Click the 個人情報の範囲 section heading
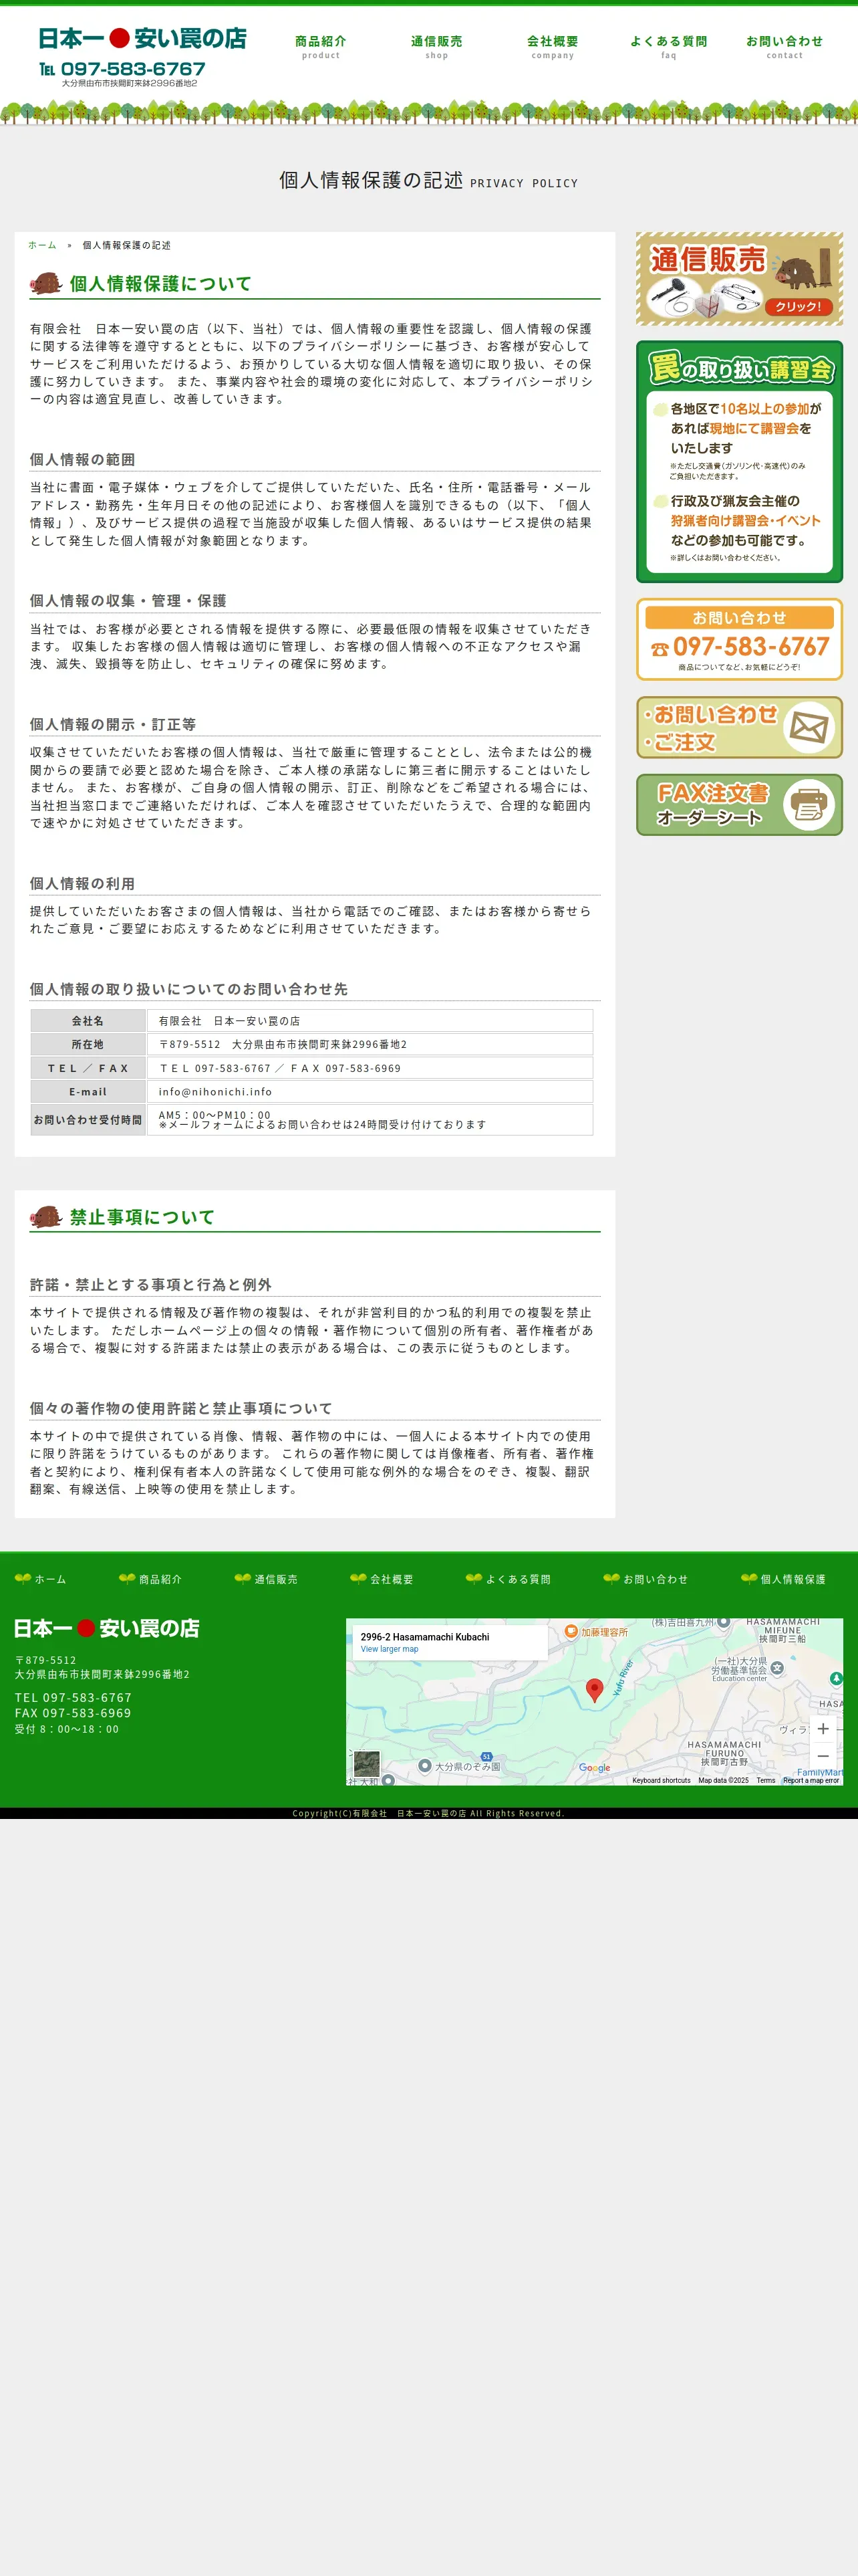The height and width of the screenshot is (2576, 858). [82, 460]
